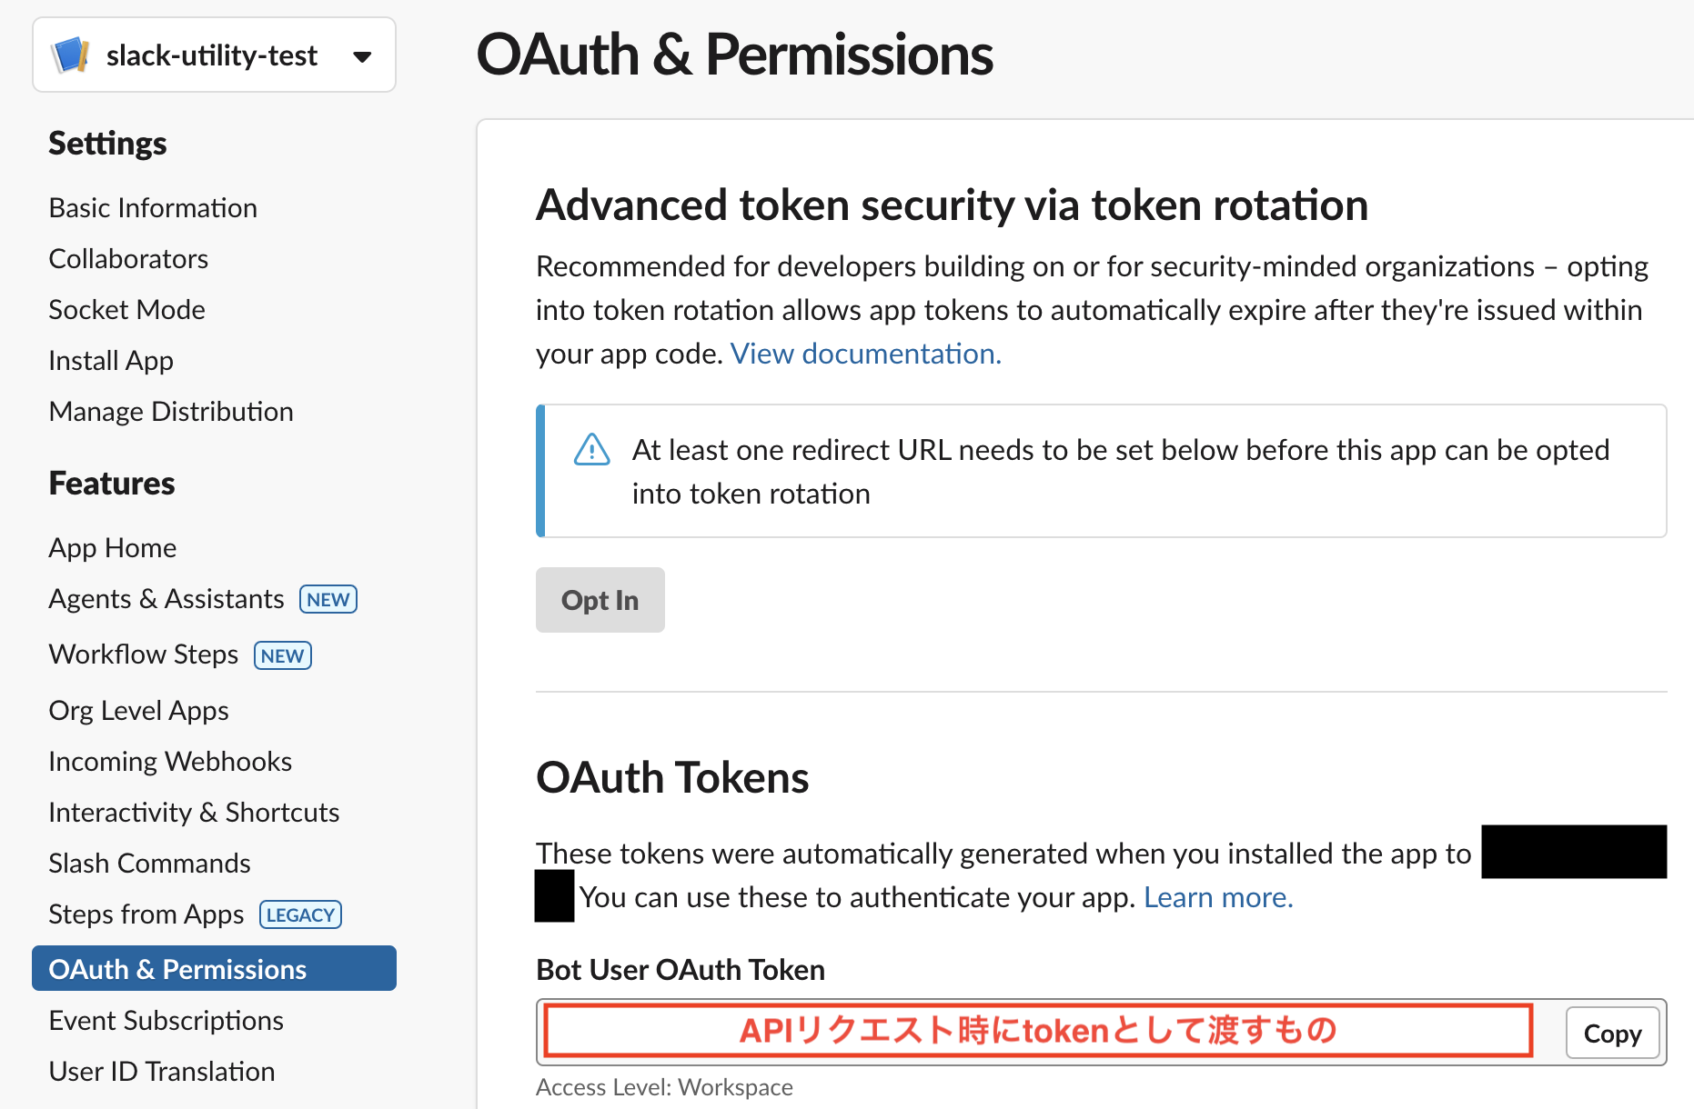This screenshot has height=1109, width=1694.
Task: Open the Slash Commands page
Action: 149,863
